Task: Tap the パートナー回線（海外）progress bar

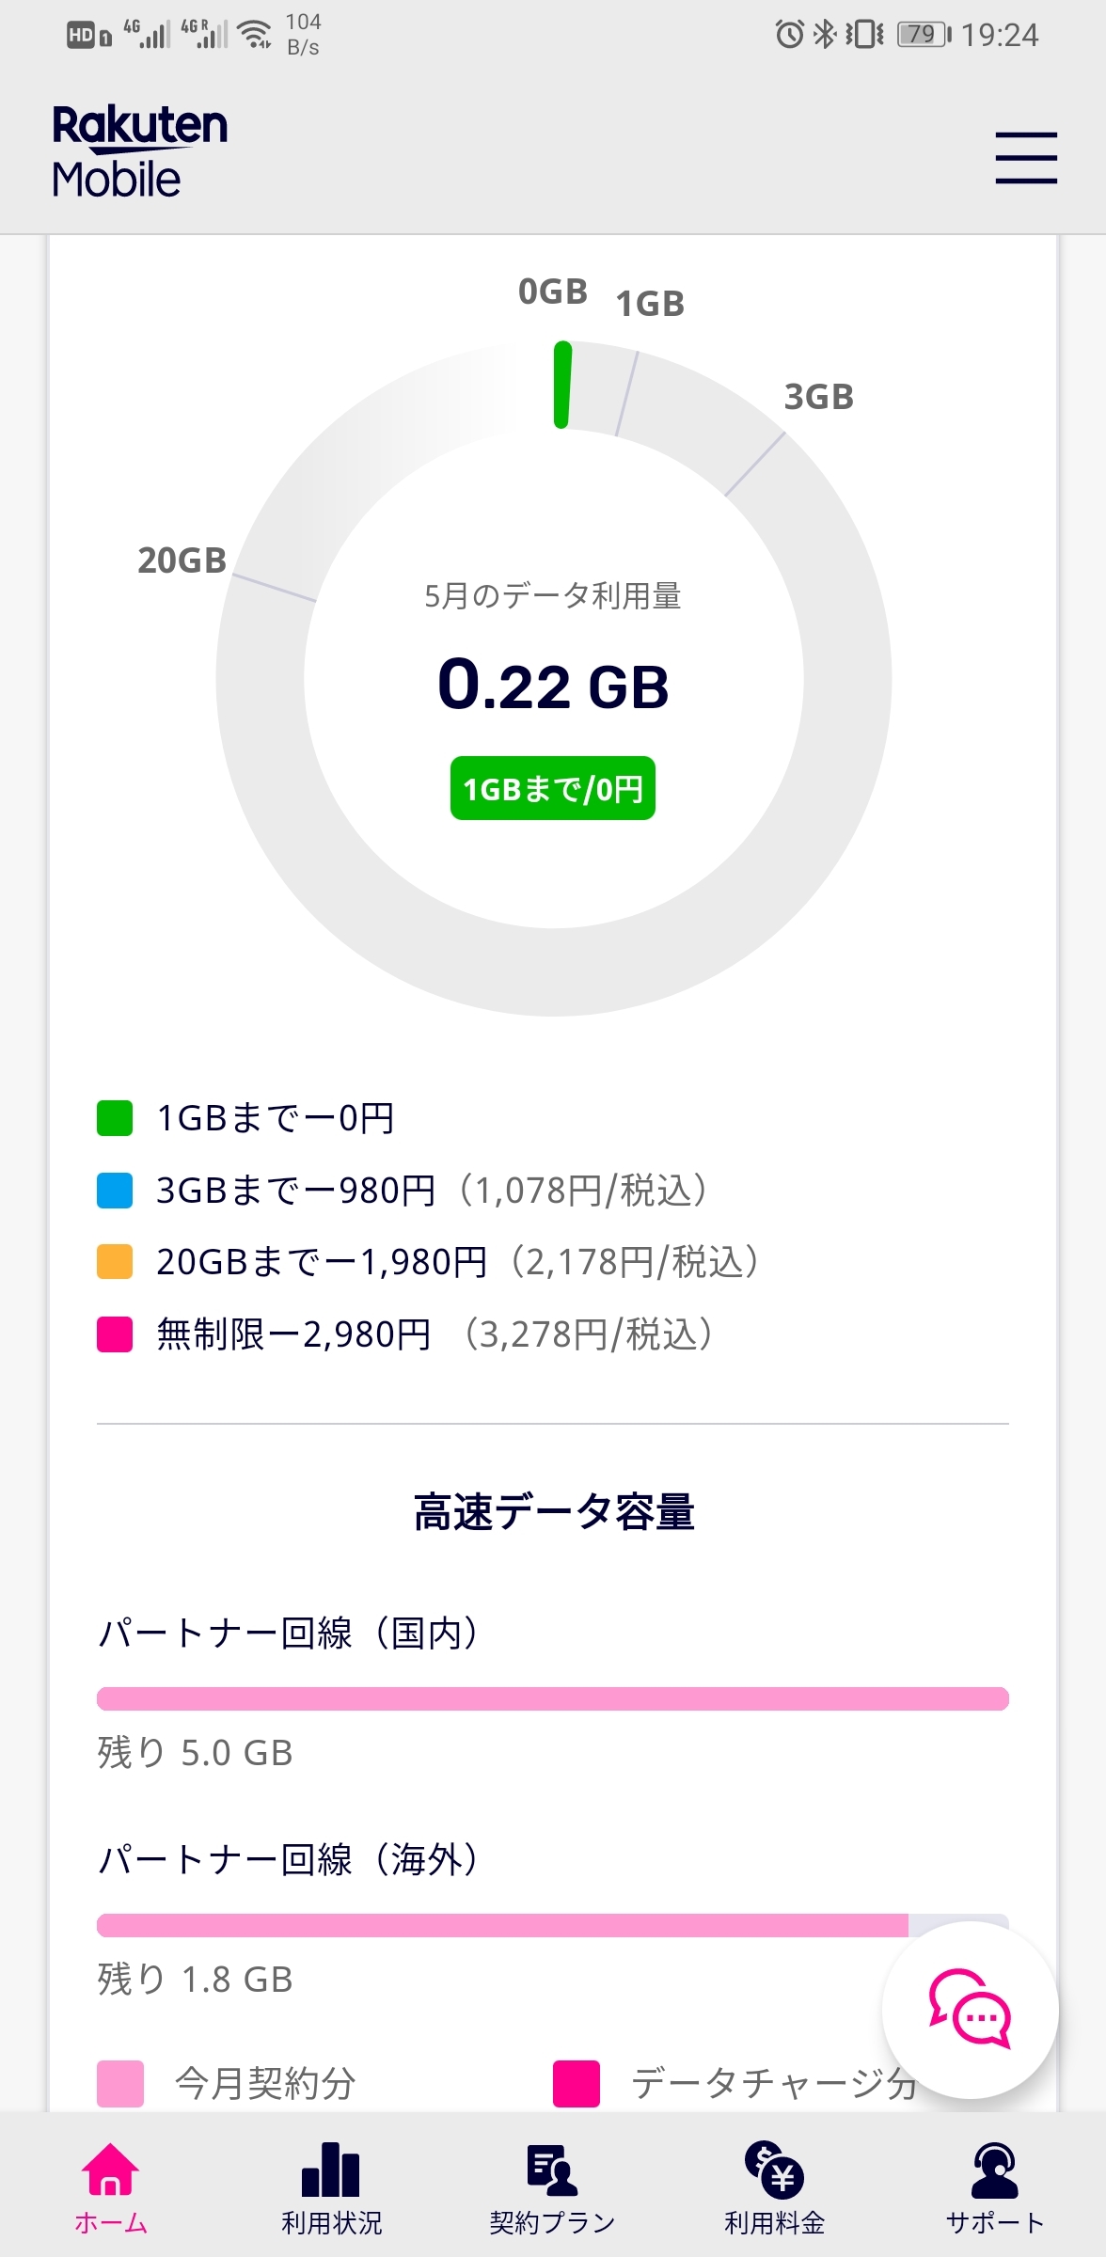Action: (x=553, y=1925)
